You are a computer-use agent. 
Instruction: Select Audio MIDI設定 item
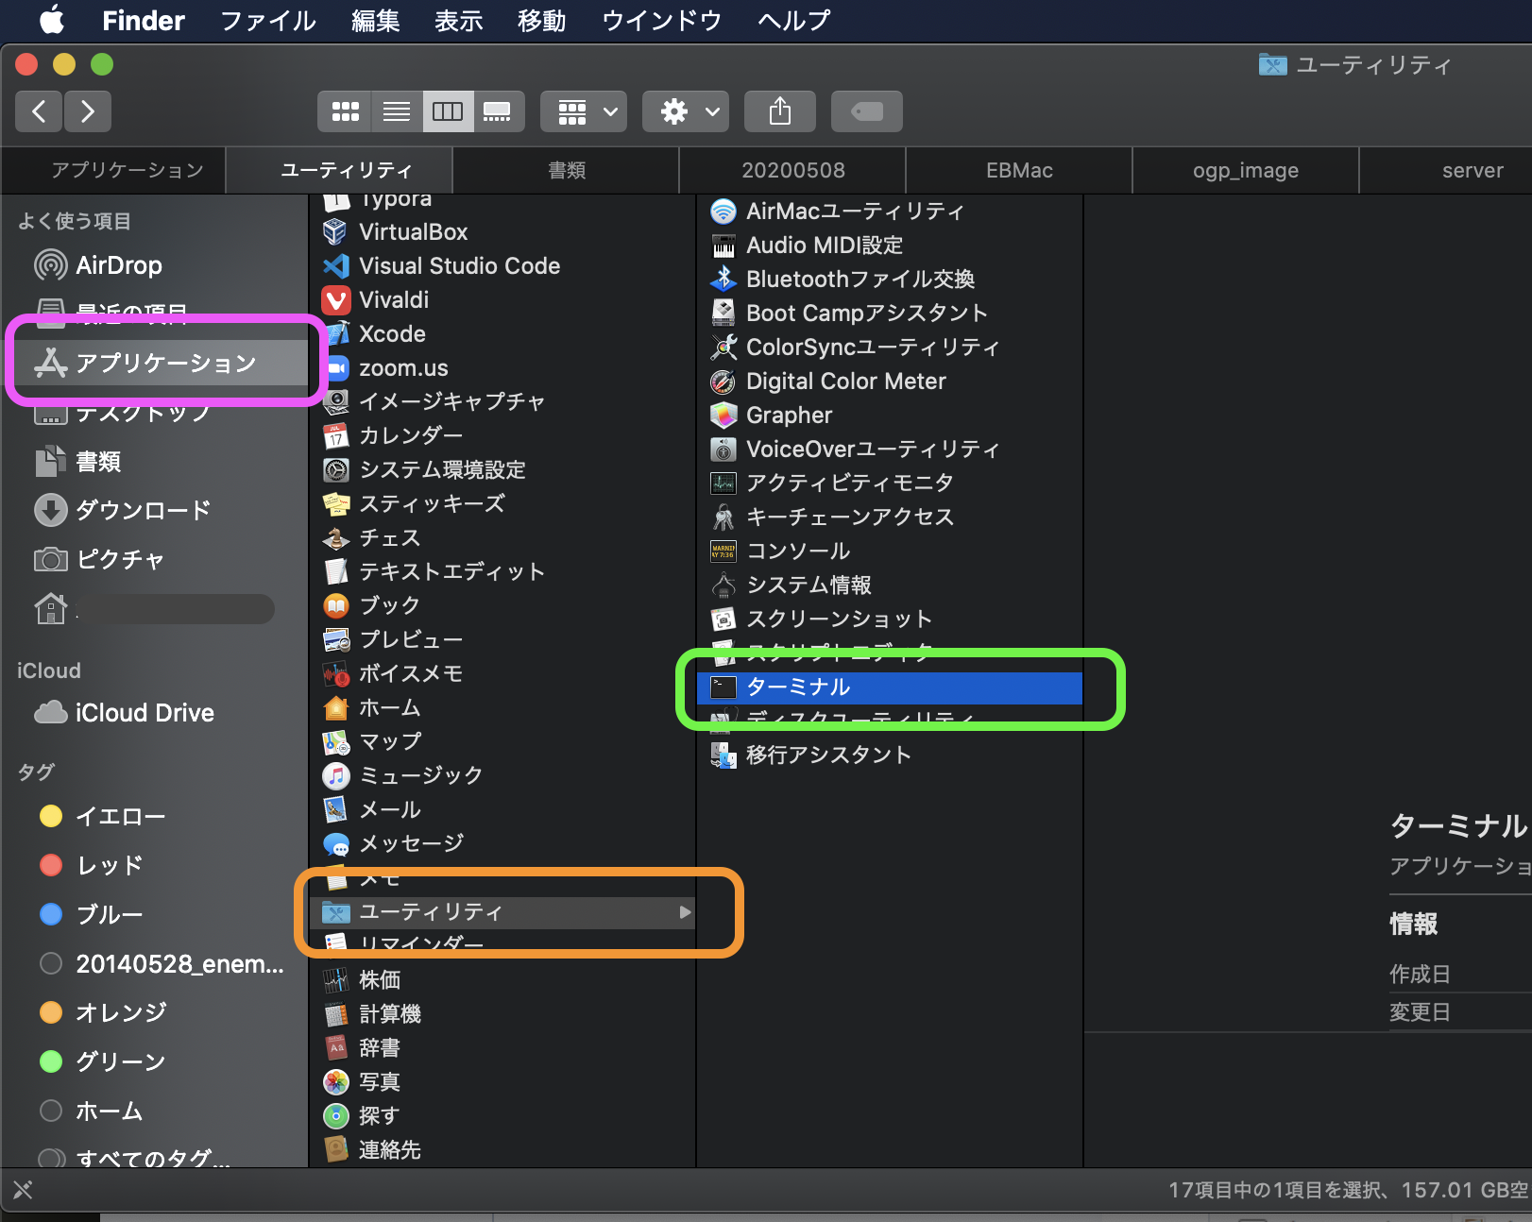click(x=890, y=246)
